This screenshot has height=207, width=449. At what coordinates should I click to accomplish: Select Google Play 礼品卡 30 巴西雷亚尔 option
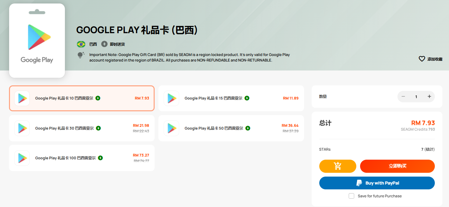(x=82, y=128)
